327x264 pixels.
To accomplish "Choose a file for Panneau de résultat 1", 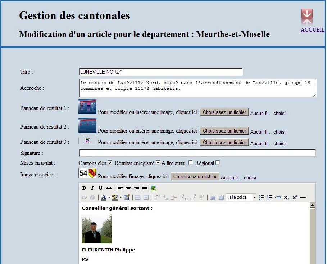I will [x=224, y=112].
